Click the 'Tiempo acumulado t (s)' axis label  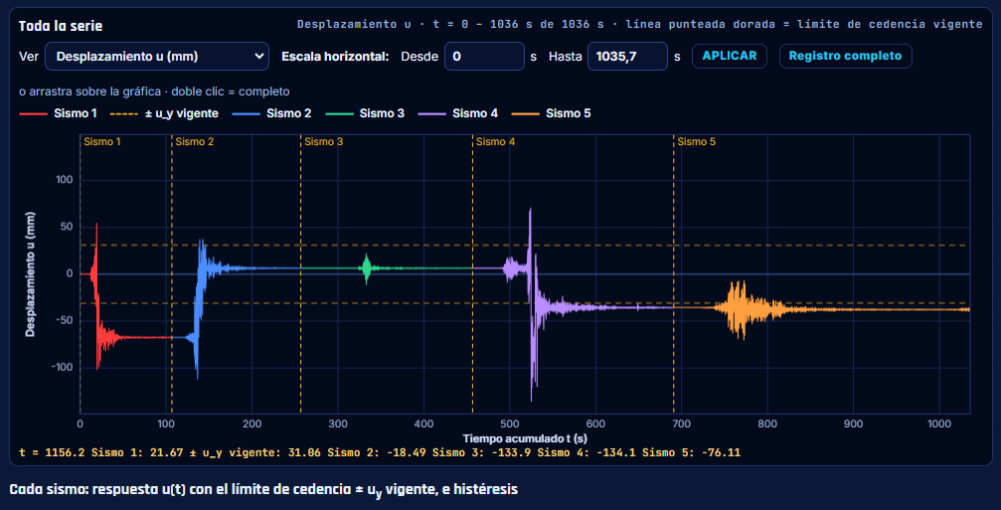[x=525, y=438]
